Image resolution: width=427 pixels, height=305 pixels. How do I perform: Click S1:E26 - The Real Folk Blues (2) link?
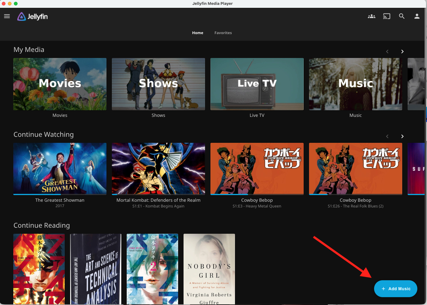click(356, 206)
